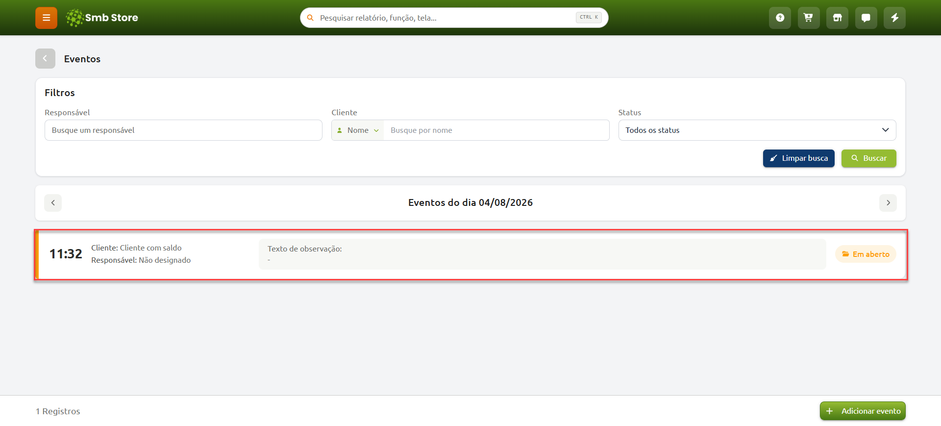941x426 pixels.
Task: Open the Nome client filter dropdown
Action: (358, 130)
